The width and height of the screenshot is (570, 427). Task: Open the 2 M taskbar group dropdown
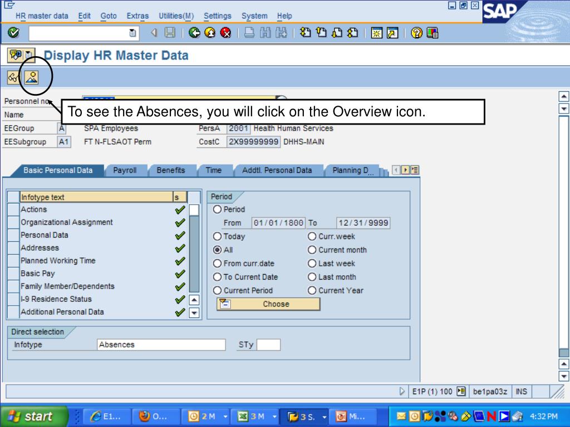coord(225,416)
